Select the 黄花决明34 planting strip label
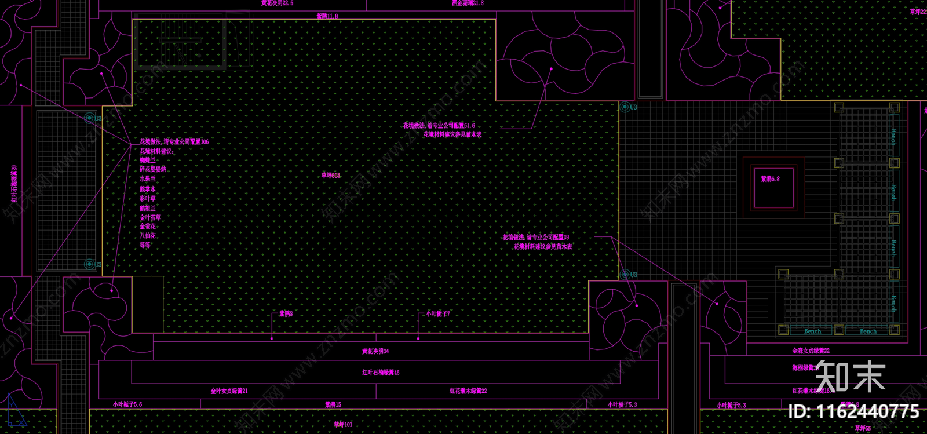The width and height of the screenshot is (927, 434). 375,351
